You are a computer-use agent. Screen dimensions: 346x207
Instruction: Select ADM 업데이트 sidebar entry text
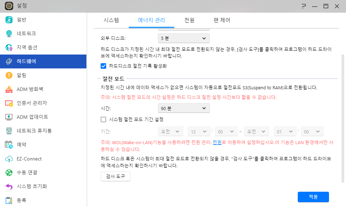(32, 117)
